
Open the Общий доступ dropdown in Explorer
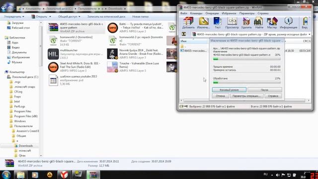pos(69,16)
